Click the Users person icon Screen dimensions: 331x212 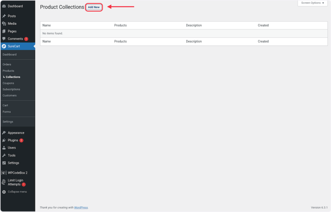click(4, 148)
